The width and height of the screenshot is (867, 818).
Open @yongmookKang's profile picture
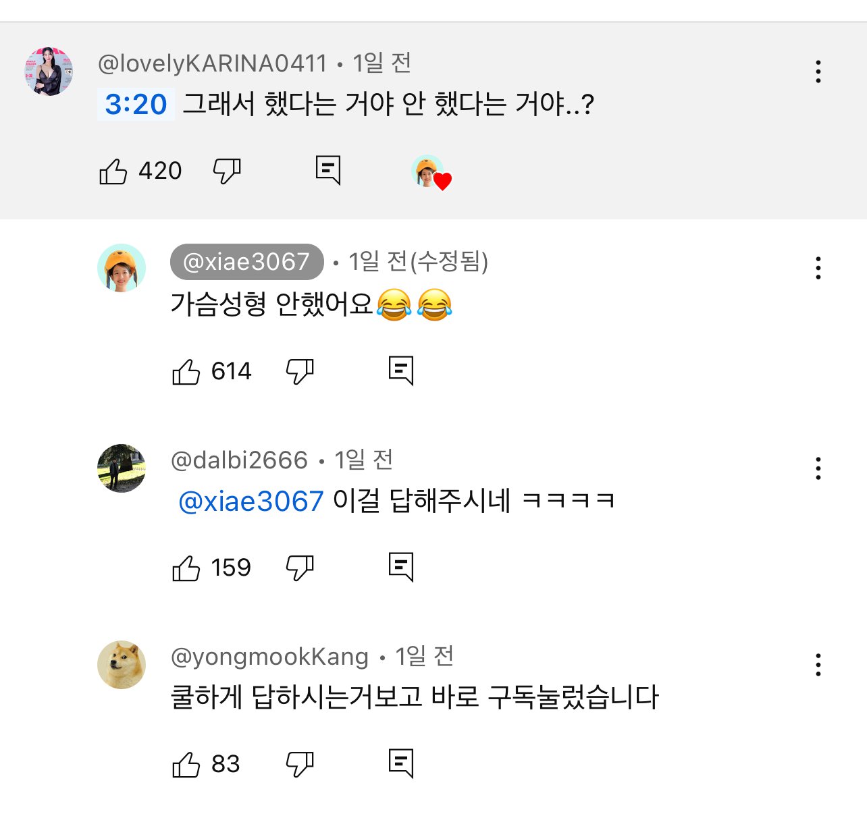(x=122, y=664)
